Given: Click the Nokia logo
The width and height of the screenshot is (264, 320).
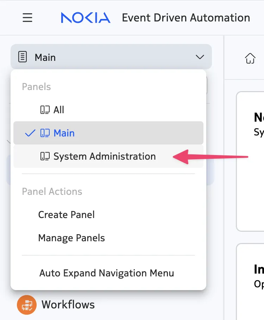Looking at the screenshot, I should click(86, 18).
